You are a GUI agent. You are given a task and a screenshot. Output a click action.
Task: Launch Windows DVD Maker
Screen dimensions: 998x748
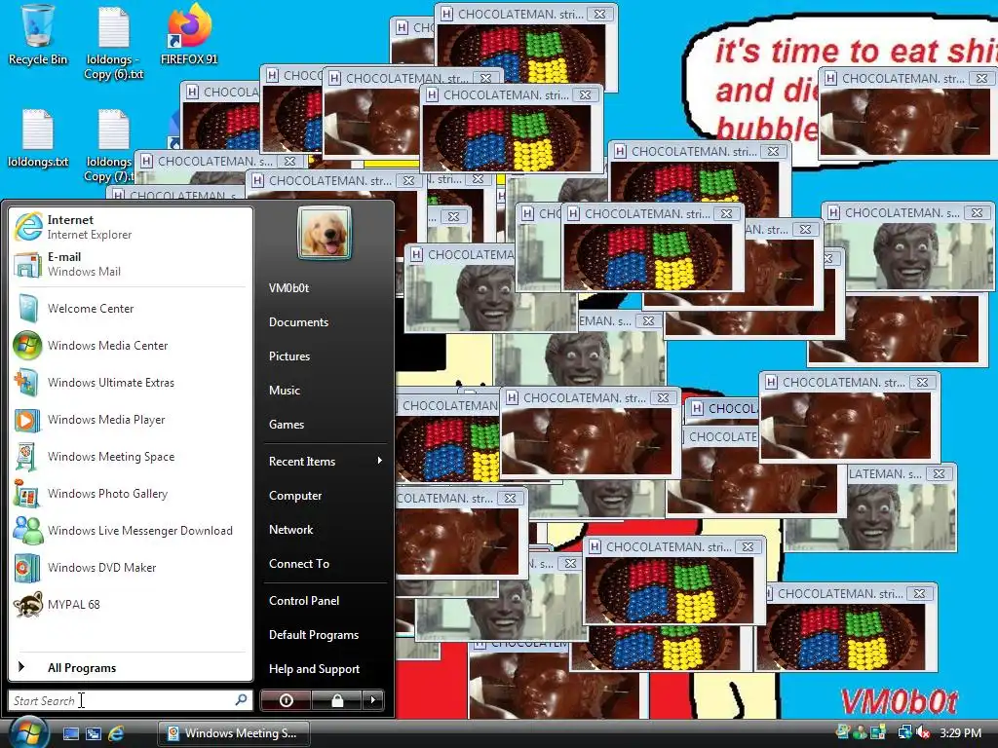[130, 568]
